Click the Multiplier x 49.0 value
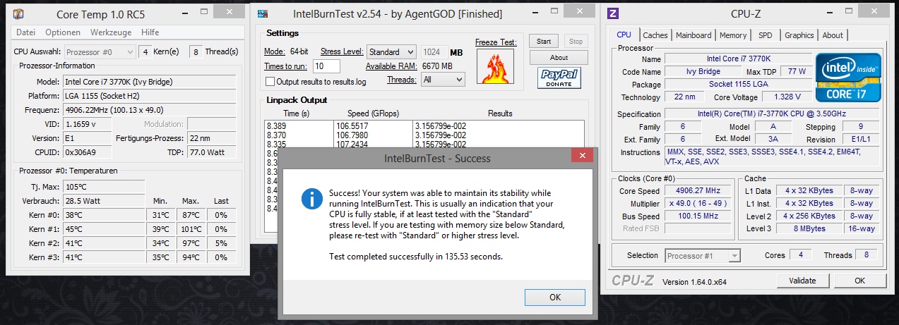Image resolution: width=899 pixels, height=325 pixels. pyautogui.click(x=698, y=204)
